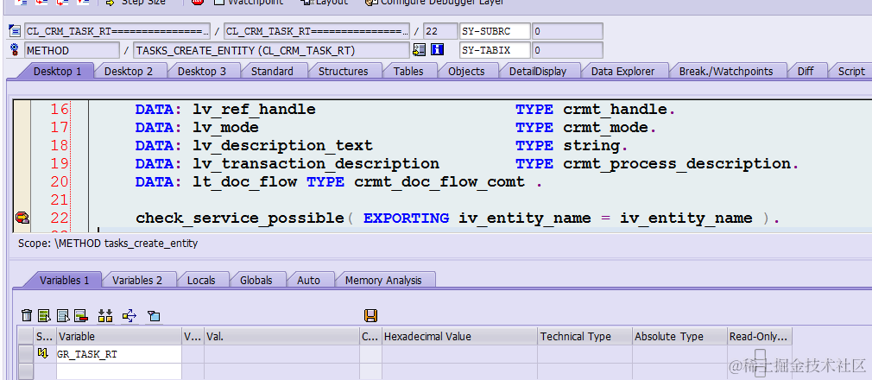Click the SY-SUBRC field
The height and width of the screenshot is (380, 872).
(496, 31)
